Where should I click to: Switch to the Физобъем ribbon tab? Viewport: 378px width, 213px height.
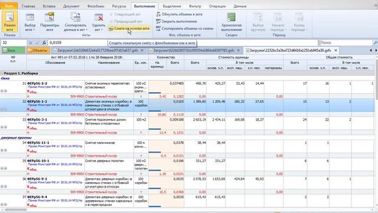(96, 7)
